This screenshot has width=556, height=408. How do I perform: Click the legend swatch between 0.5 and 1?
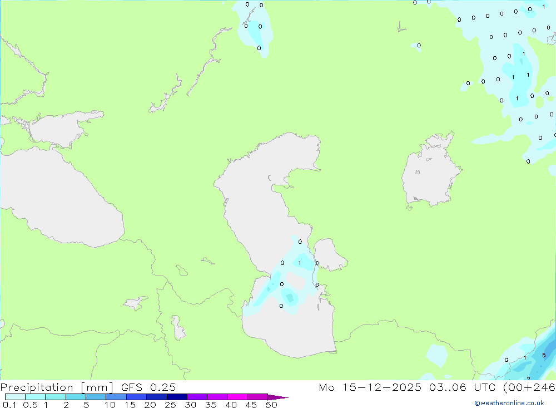coord(36,397)
